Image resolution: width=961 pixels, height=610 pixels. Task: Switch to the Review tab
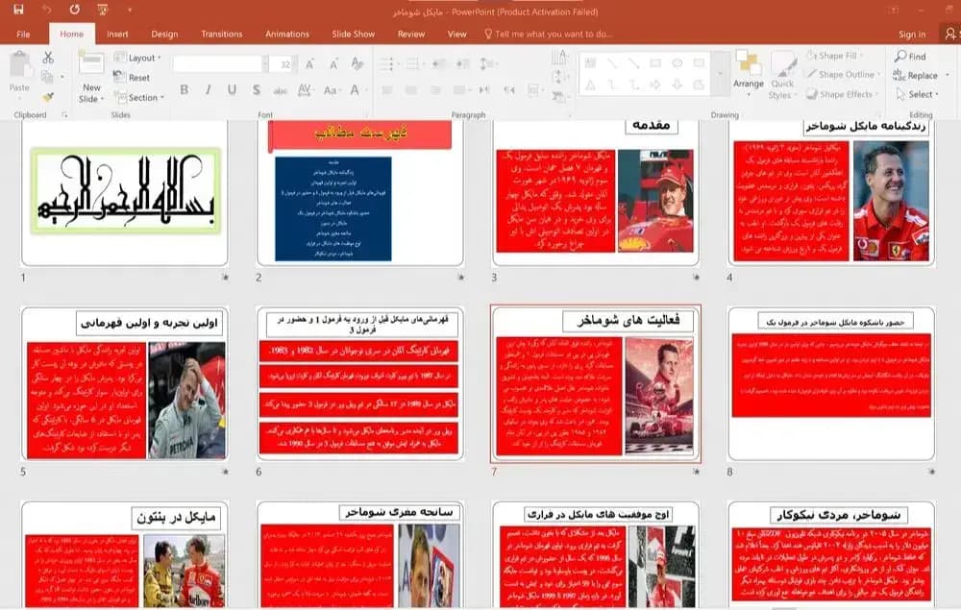point(410,35)
